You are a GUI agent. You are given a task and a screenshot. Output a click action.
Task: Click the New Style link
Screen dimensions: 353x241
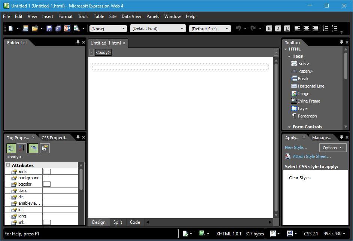[296, 147]
